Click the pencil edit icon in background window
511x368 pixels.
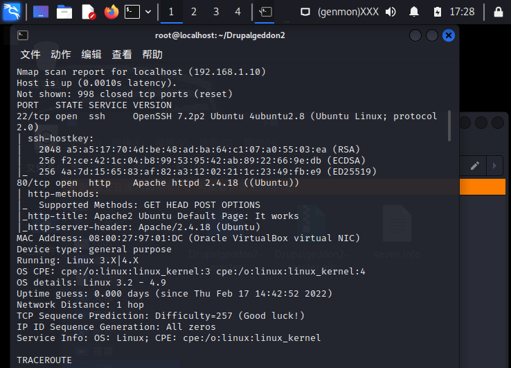(x=475, y=166)
